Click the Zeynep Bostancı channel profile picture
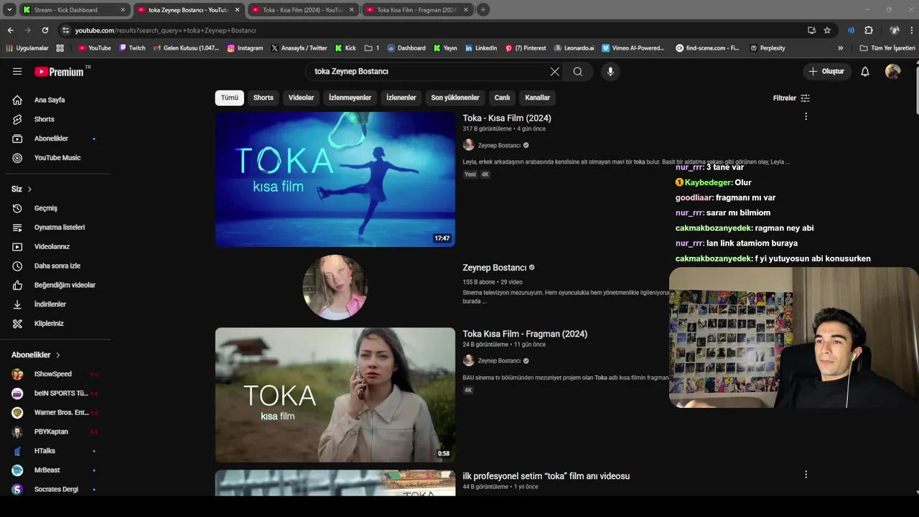Viewport: 919px width, 517px height. pos(335,287)
